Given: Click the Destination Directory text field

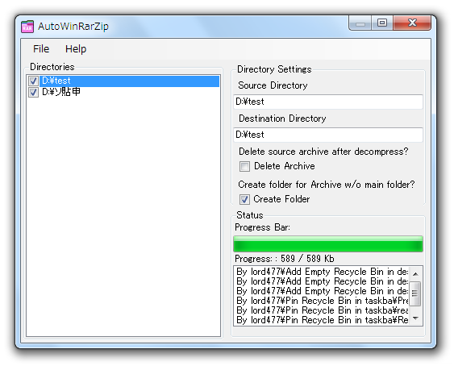Looking at the screenshot, I should pyautogui.click(x=327, y=135).
